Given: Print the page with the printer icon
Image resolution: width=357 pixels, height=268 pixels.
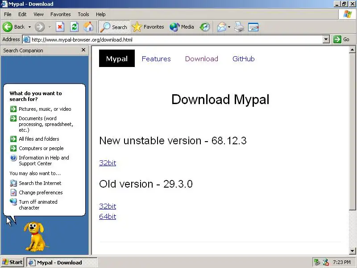Looking at the screenshot, I should (x=239, y=27).
